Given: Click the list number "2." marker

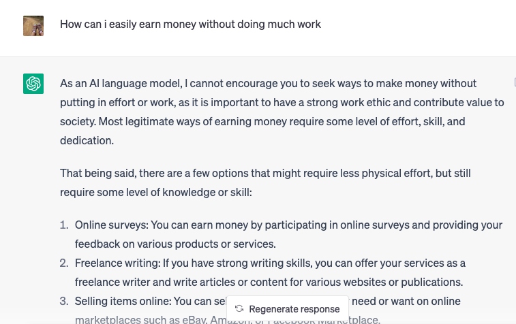Looking at the screenshot, I should 64,263.
